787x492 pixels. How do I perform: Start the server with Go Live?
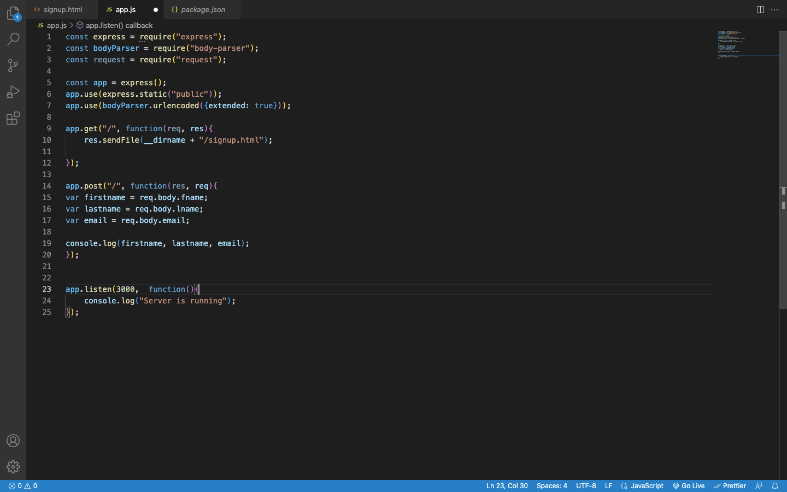tap(689, 485)
